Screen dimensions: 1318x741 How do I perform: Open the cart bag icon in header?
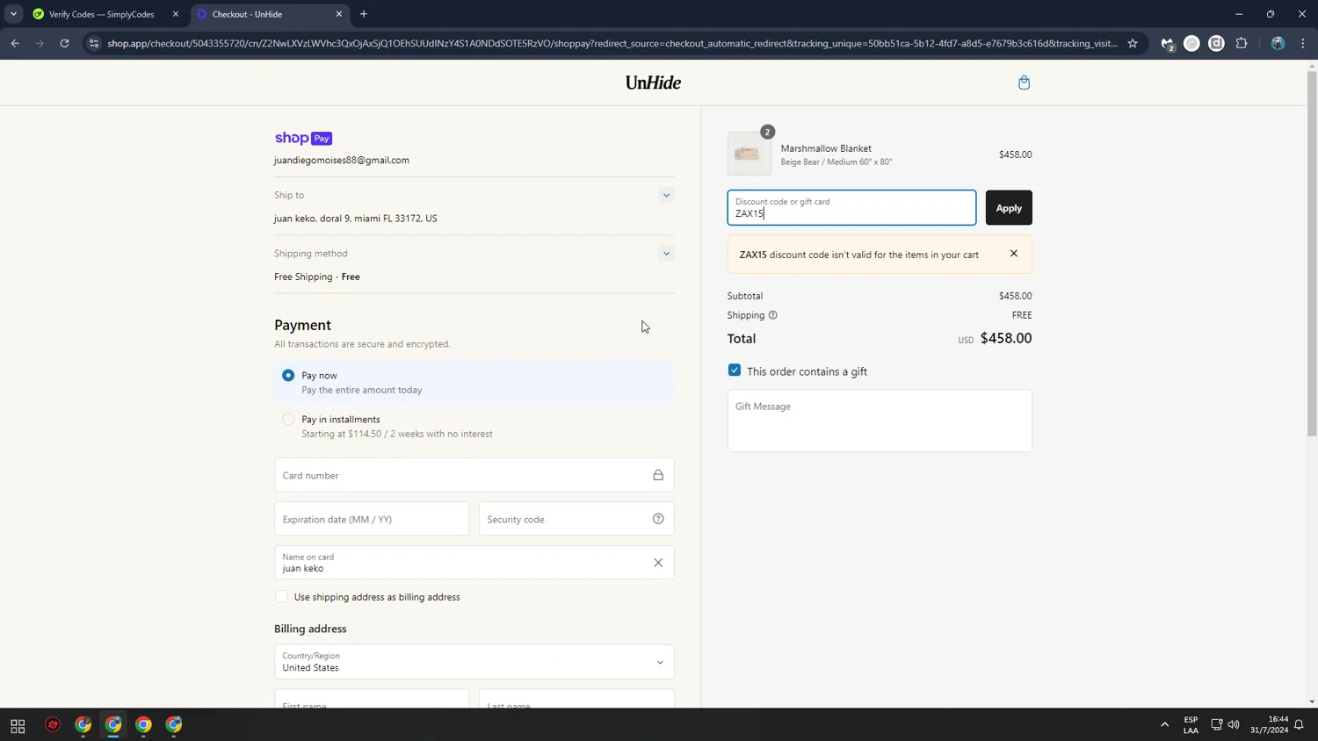1024,83
